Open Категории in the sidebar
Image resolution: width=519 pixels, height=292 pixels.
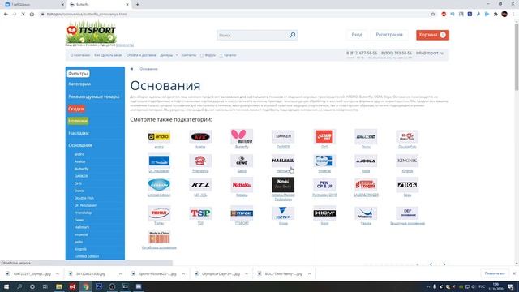79,84
